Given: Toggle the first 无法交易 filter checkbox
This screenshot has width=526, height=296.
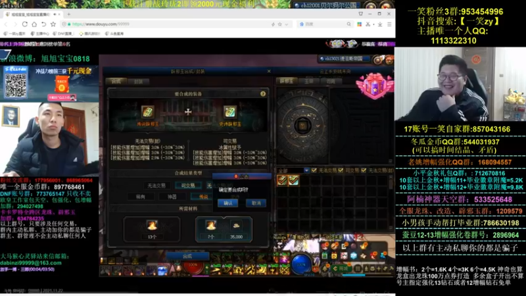Looking at the screenshot, I should click(x=314, y=170).
